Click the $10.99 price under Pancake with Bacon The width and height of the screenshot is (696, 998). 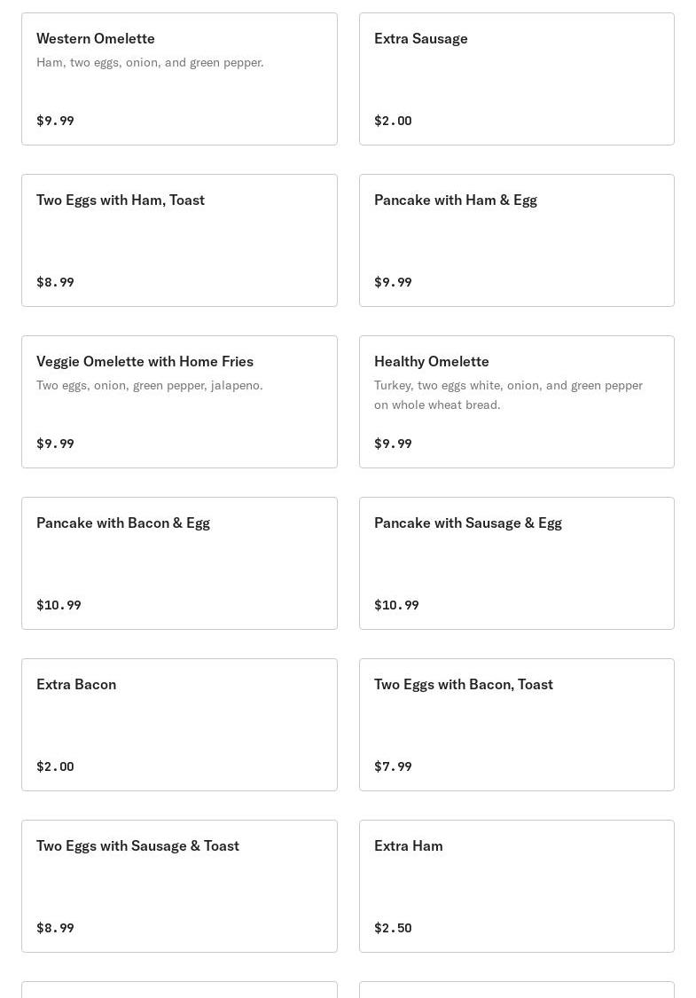click(59, 605)
